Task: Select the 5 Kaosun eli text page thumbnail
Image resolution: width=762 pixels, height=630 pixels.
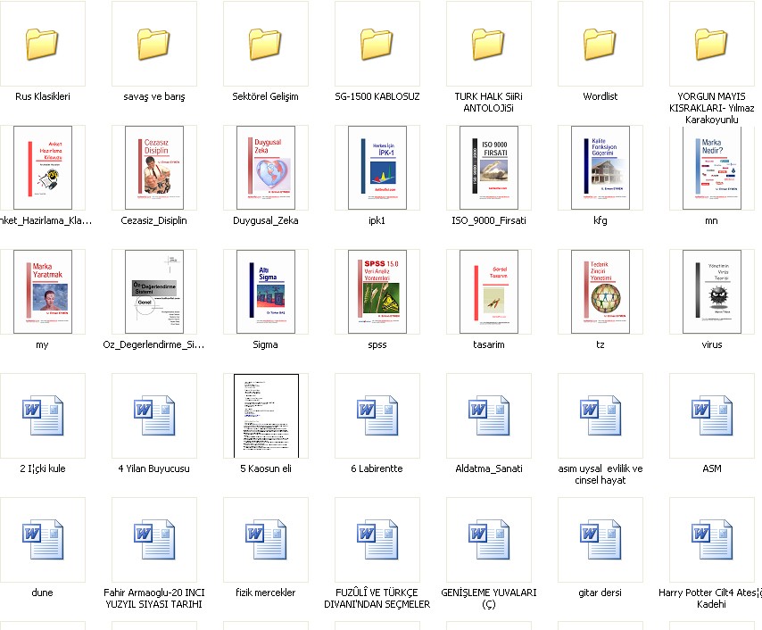Action: (266, 416)
